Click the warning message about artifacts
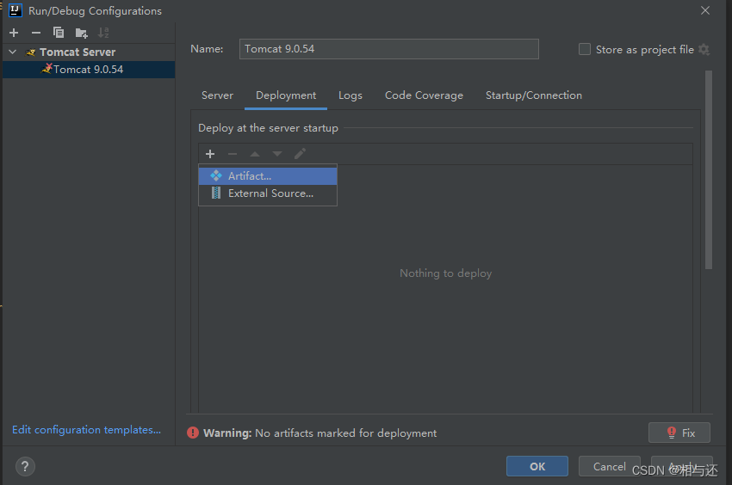Viewport: 732px width, 485px height. [319, 433]
